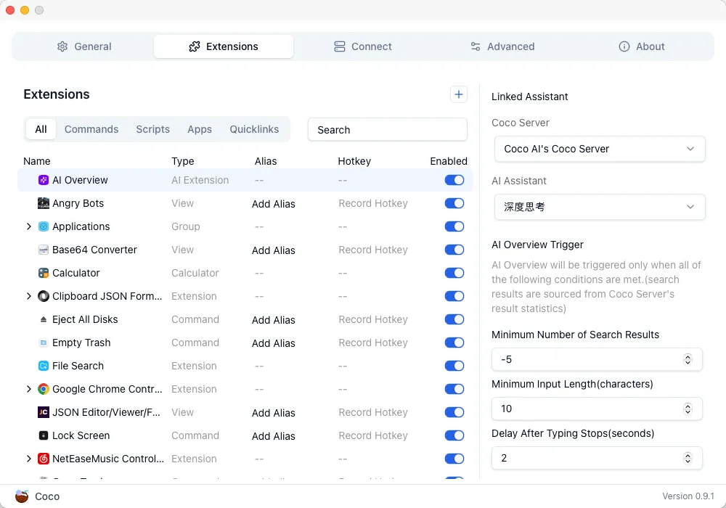This screenshot has height=508, width=726.
Task: Click the Google Chrome icon in list
Action: pos(44,389)
